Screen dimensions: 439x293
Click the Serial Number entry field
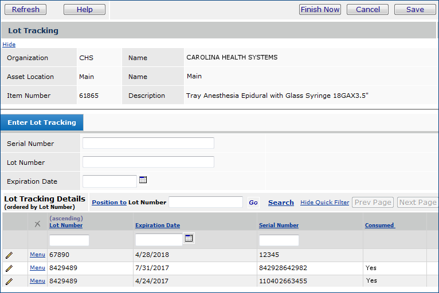click(x=148, y=143)
